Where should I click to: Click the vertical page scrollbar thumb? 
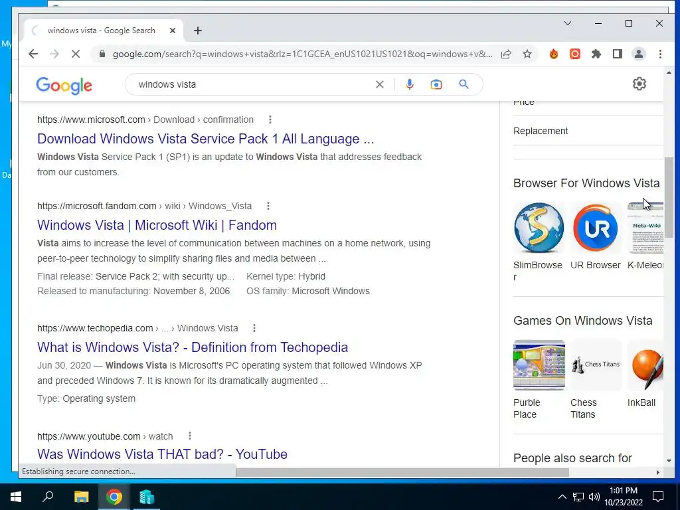pos(669,197)
